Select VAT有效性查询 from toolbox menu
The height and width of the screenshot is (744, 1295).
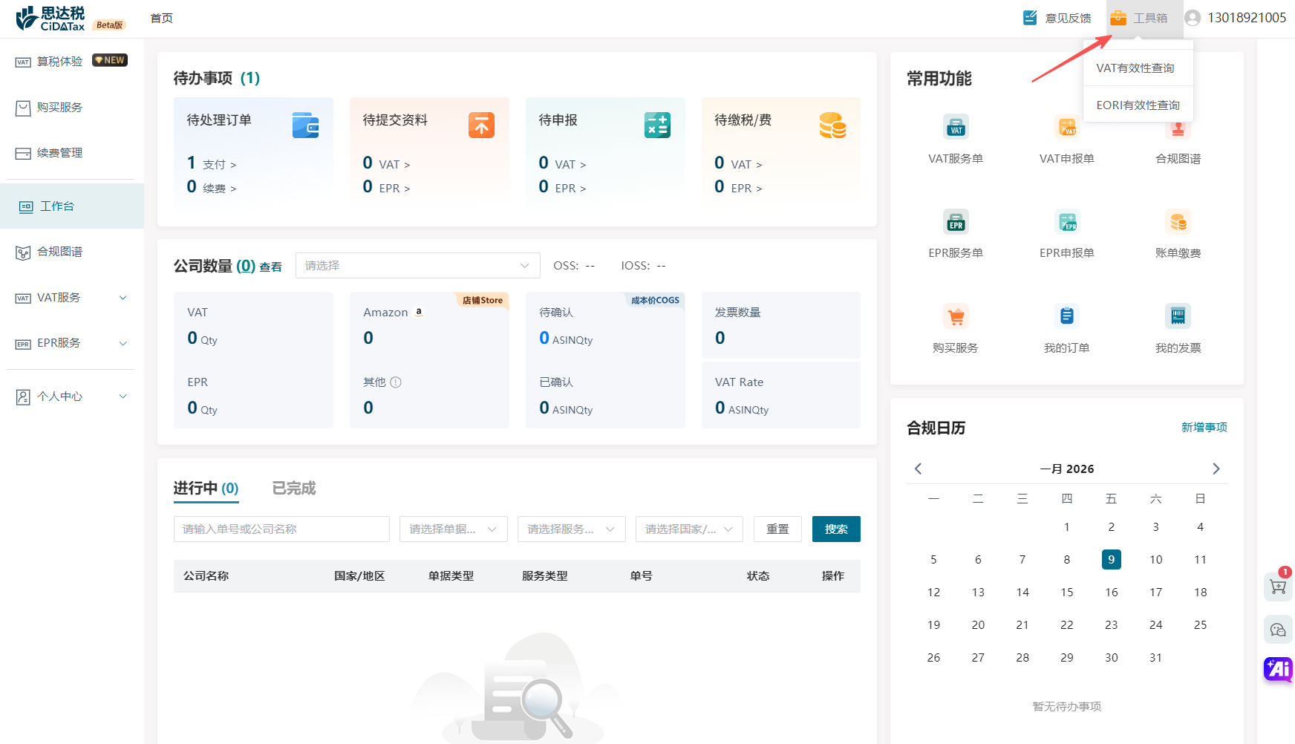point(1135,68)
